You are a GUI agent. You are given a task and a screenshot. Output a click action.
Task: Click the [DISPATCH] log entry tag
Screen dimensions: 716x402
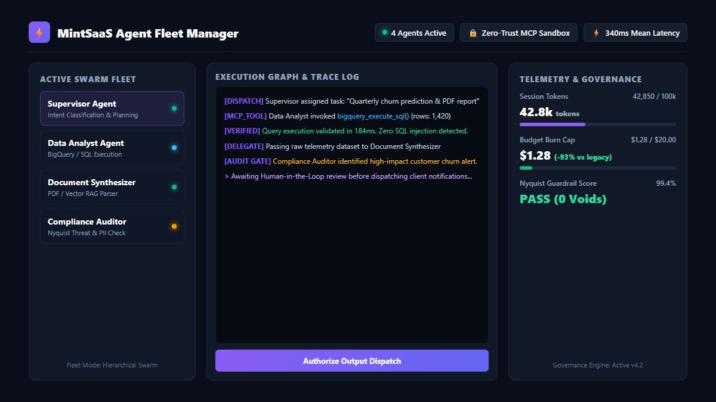(x=244, y=101)
